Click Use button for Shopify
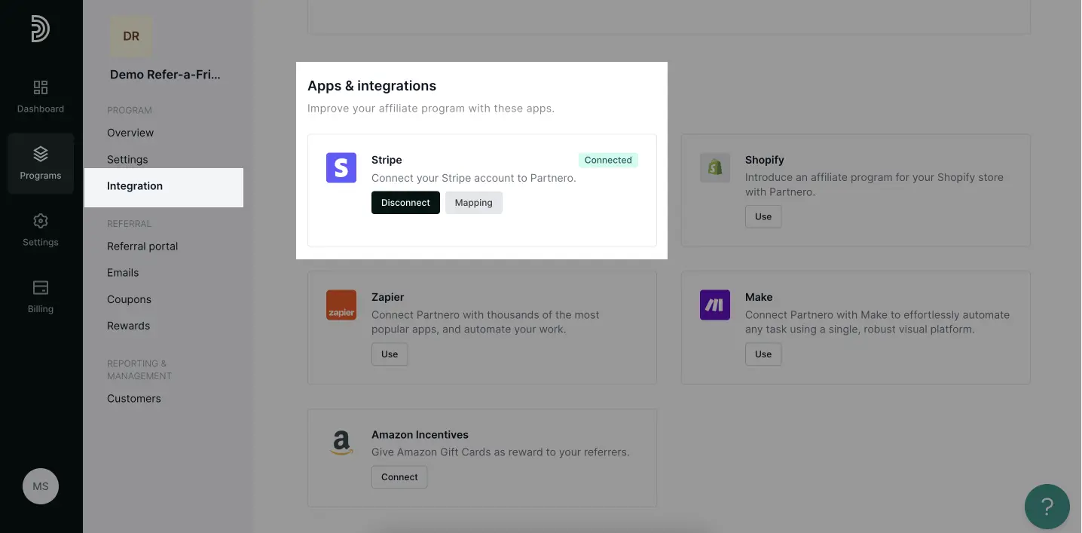The width and height of the screenshot is (1082, 533). pos(763,217)
